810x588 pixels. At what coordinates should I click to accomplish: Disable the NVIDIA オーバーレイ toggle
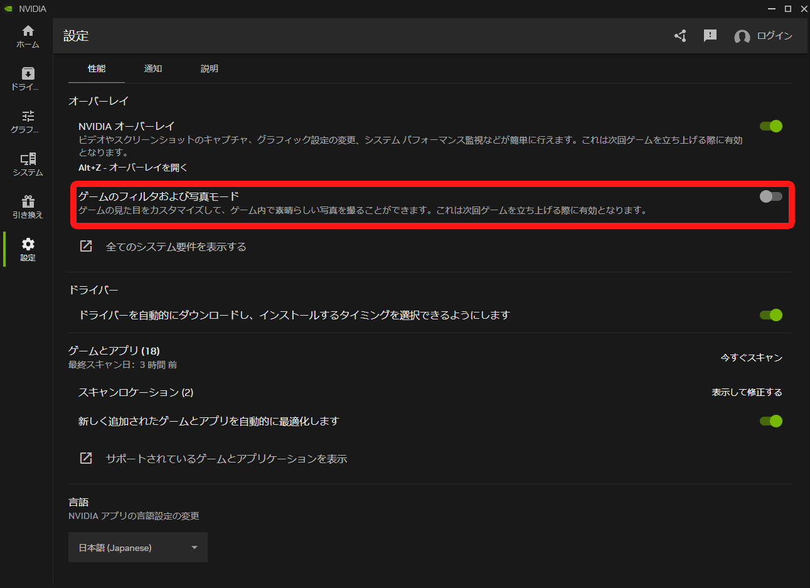coord(771,126)
